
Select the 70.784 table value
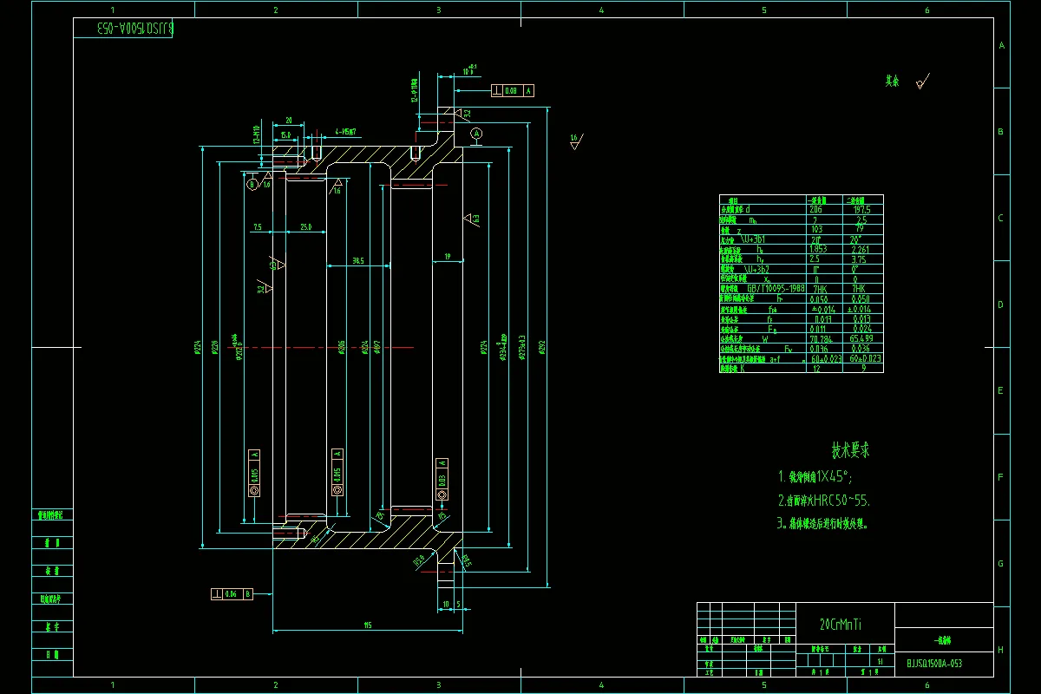click(x=820, y=338)
